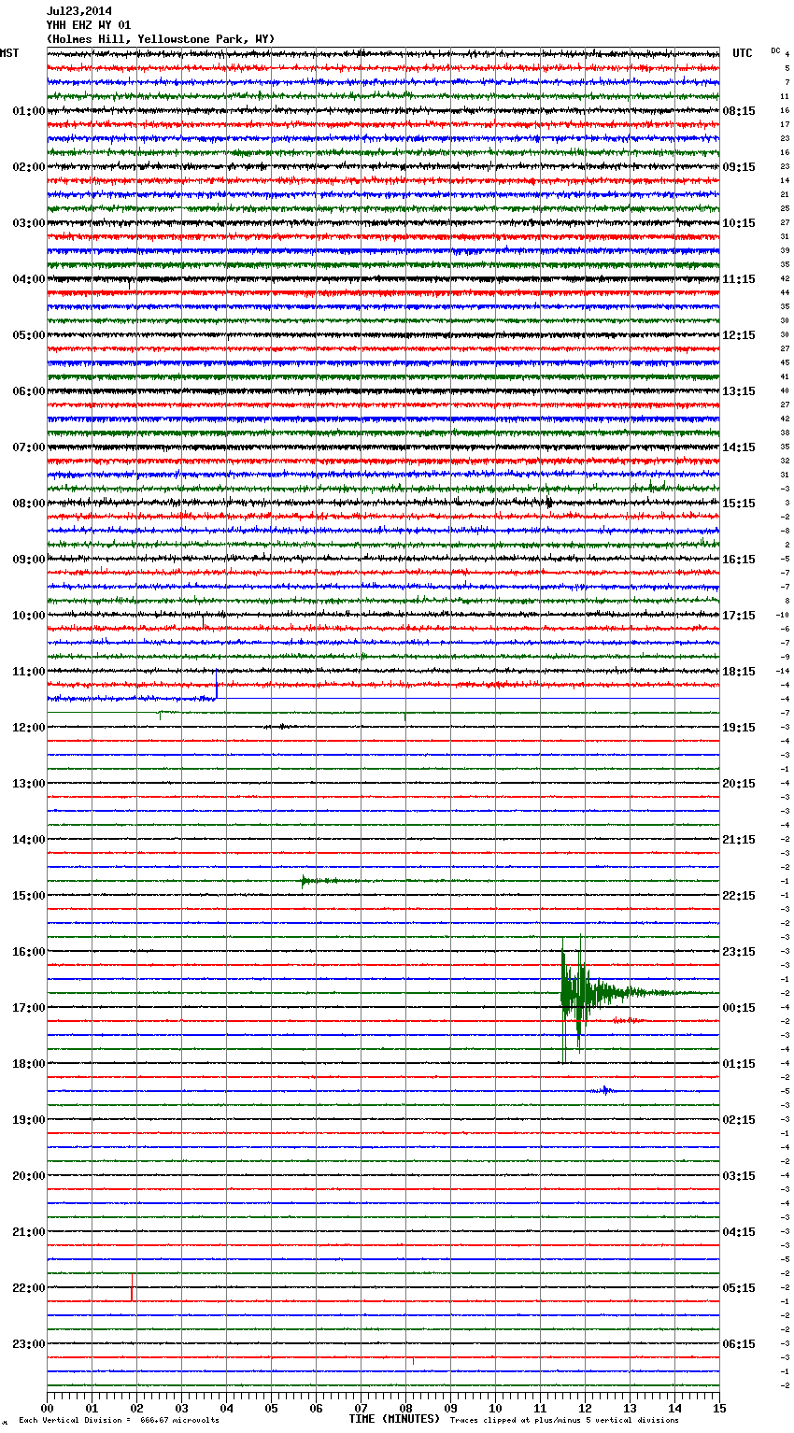
Task: Select the 22:00 MST row label
Action: [x=28, y=1288]
